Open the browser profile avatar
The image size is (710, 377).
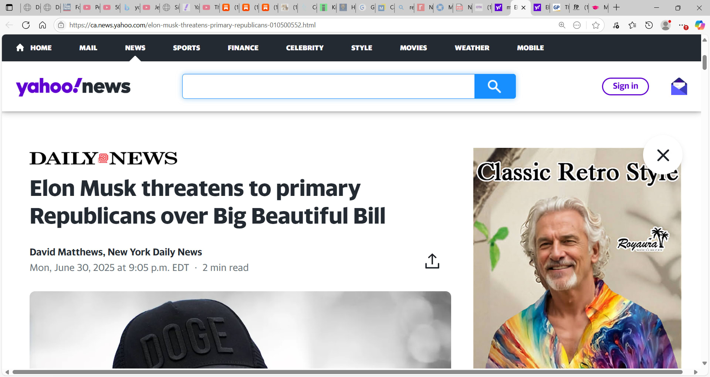pyautogui.click(x=666, y=25)
